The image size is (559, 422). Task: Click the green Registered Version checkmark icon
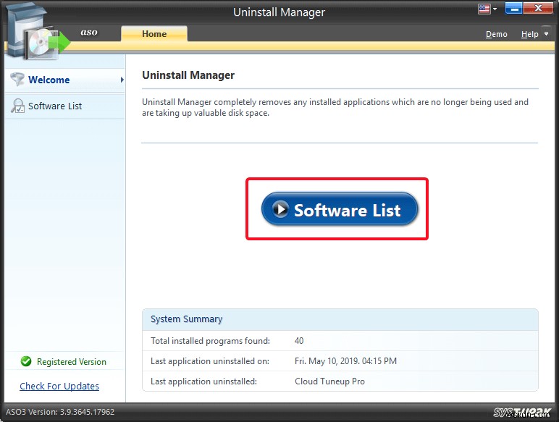(26, 361)
